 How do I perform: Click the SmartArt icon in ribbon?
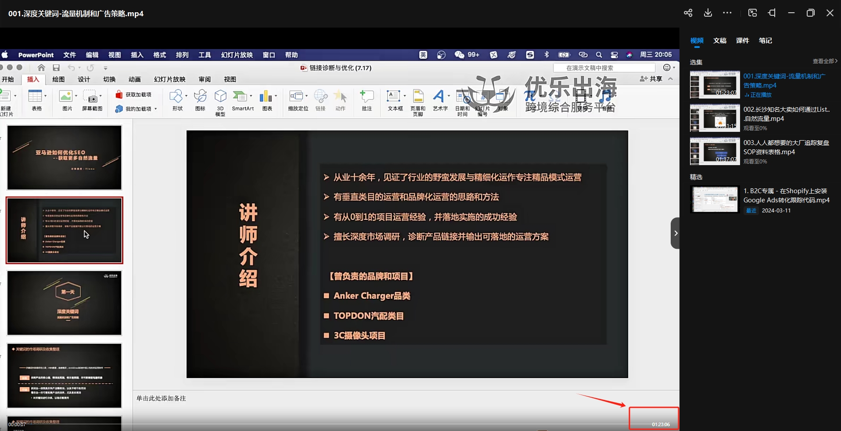click(x=240, y=96)
